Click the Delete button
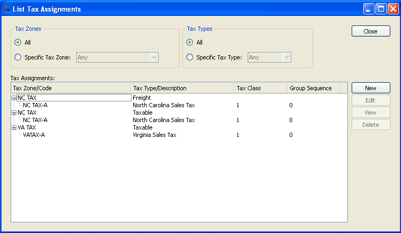This screenshot has width=401, height=233. coord(371,125)
